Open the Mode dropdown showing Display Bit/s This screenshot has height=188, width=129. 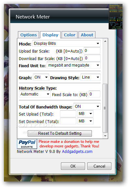click(x=66, y=44)
